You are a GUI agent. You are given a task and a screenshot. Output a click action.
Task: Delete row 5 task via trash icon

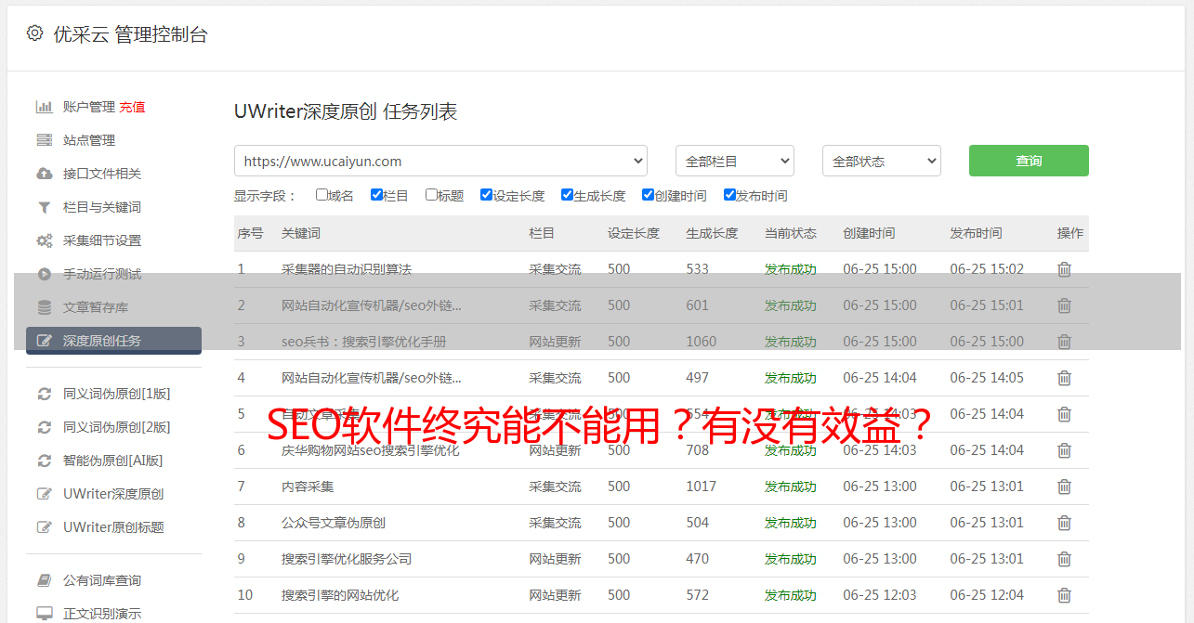tap(1064, 414)
